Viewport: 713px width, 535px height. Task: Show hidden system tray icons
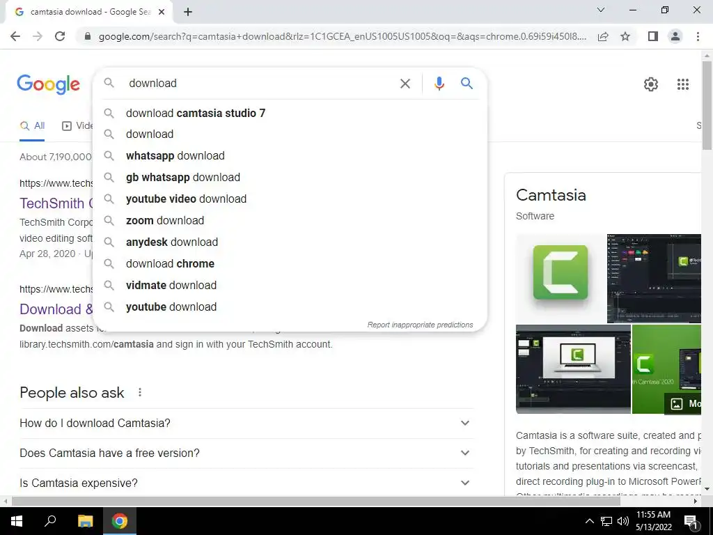tap(589, 521)
